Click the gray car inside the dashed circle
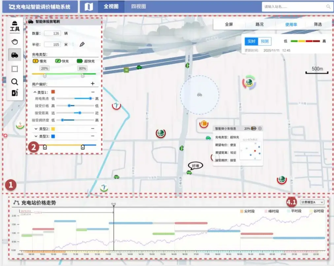334x266 pixels. pyautogui.click(x=200, y=95)
